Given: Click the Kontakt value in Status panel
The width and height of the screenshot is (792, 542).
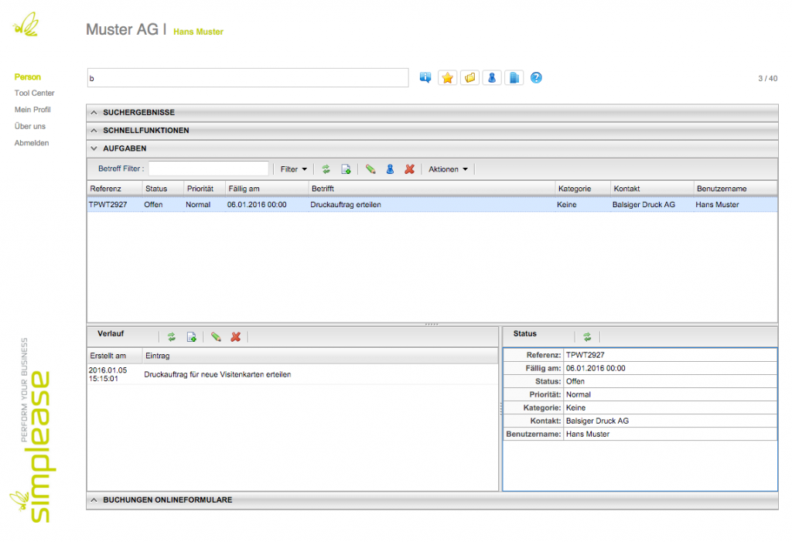Looking at the screenshot, I should (x=597, y=421).
